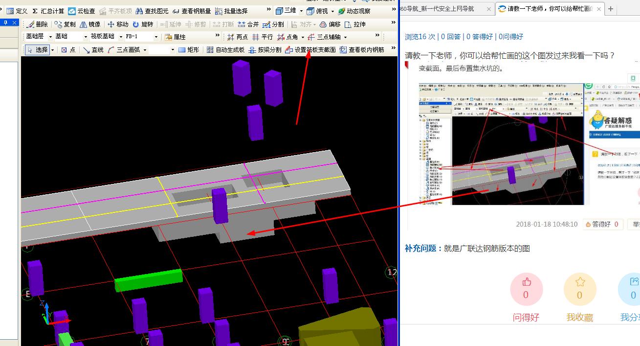Open 查看钢筋量 rebar quantity viewer
Screen dimensions: 640x346
pos(191,11)
